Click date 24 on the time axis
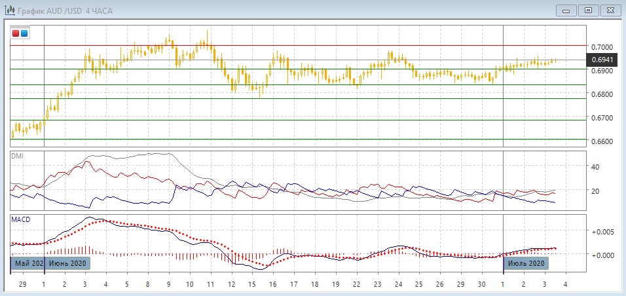 [x=399, y=285]
